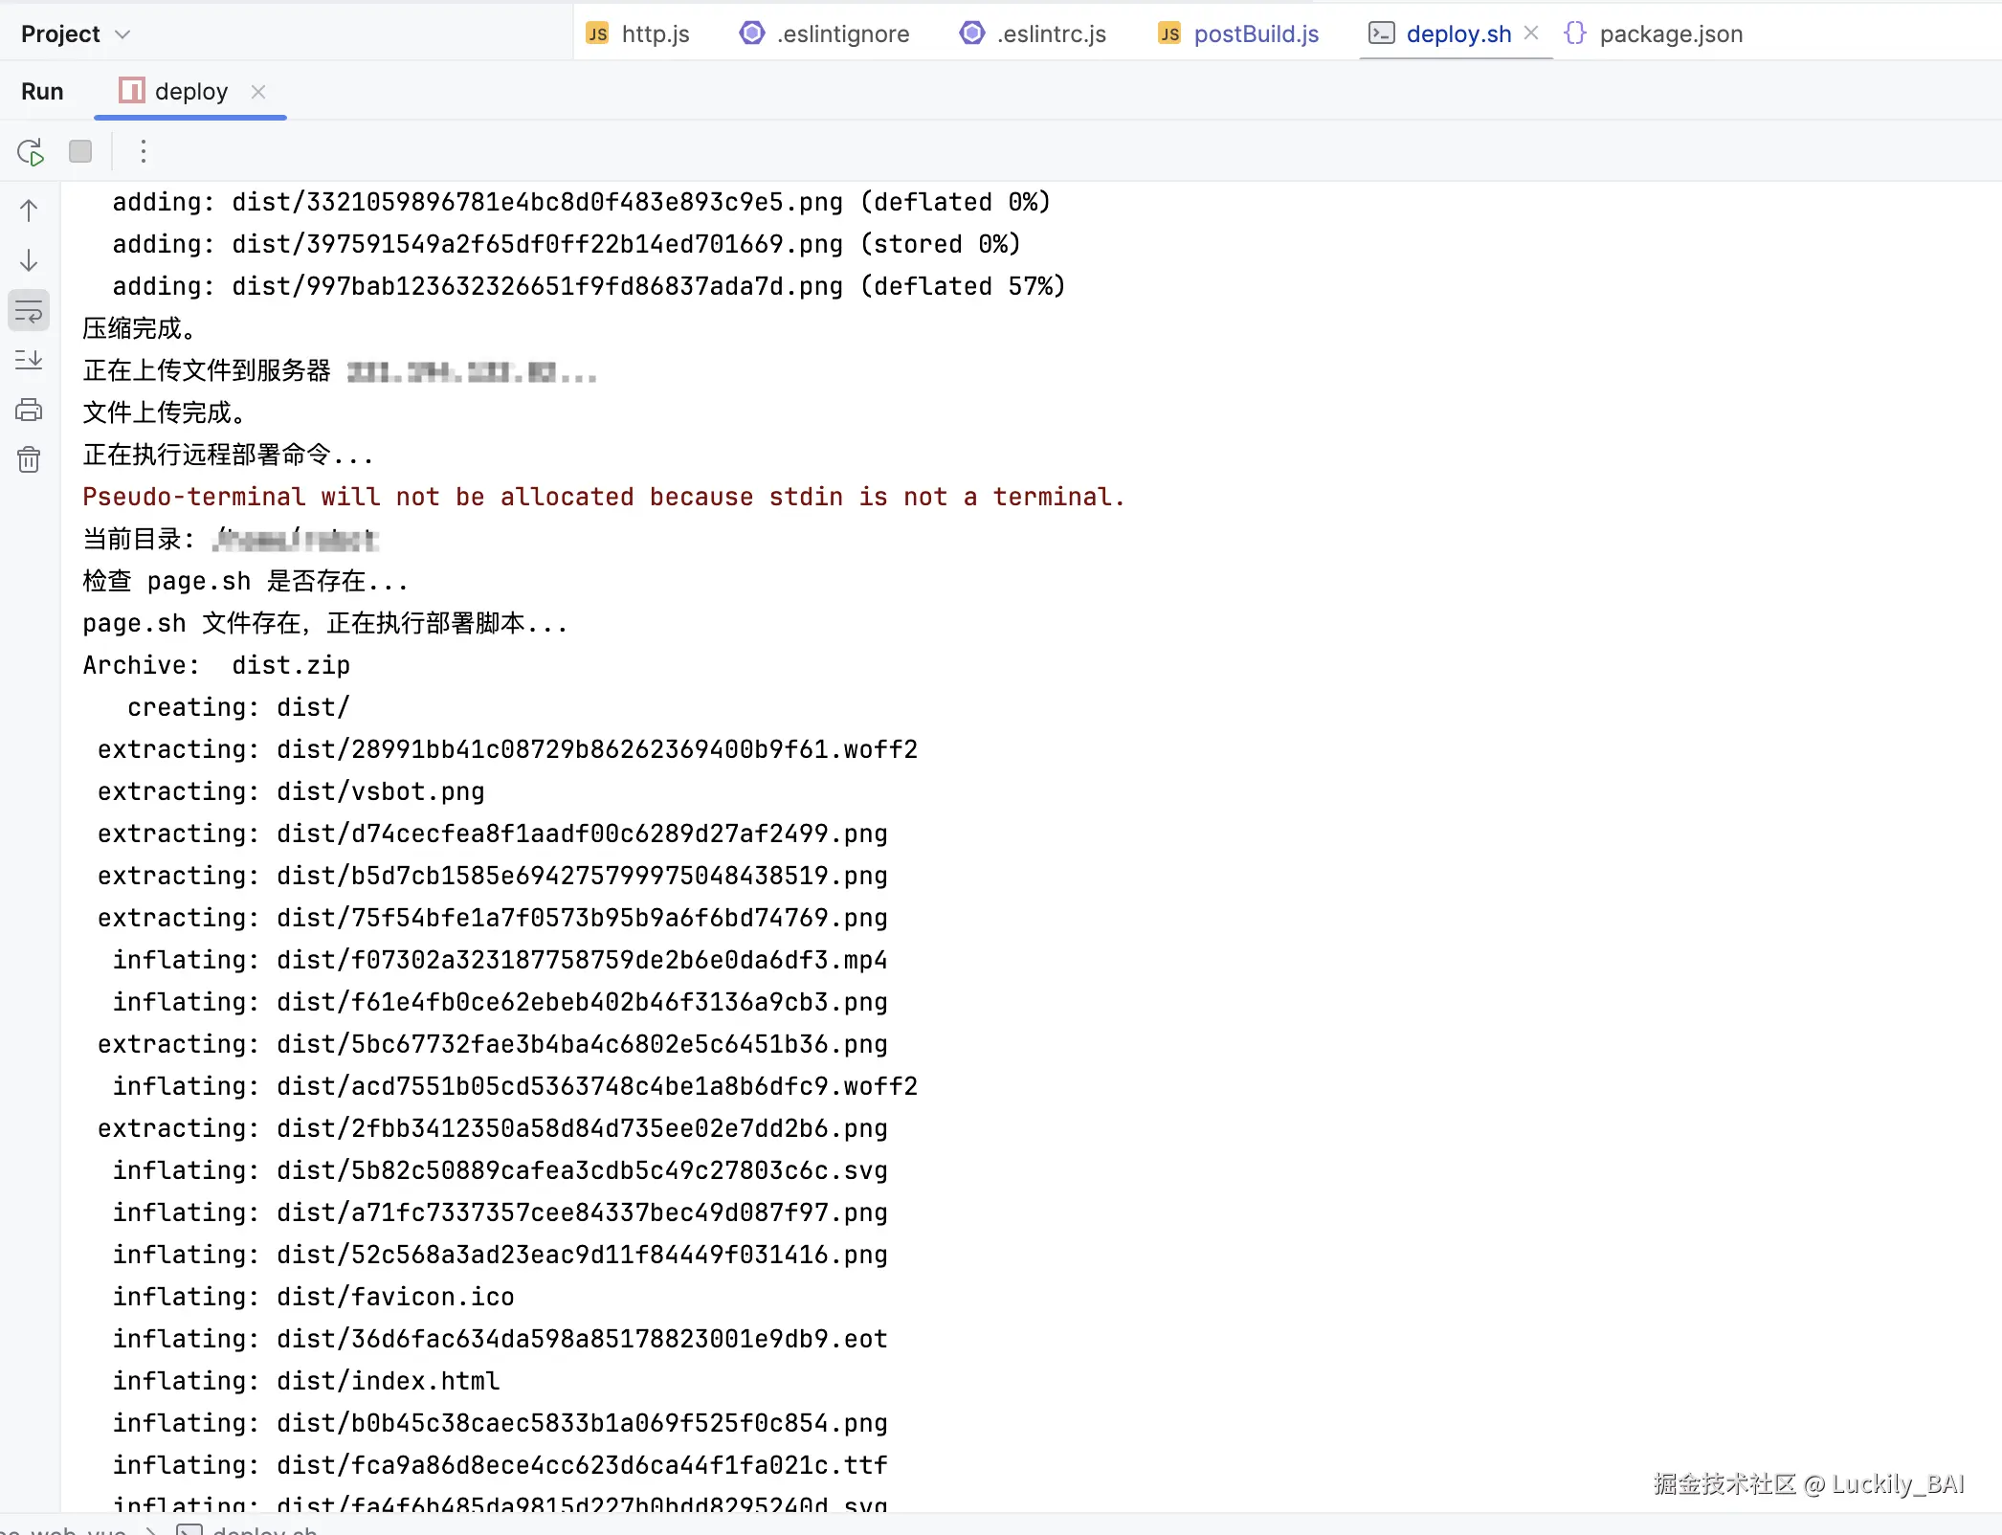Close the deploy run tab
The height and width of the screenshot is (1535, 2002).
258,92
